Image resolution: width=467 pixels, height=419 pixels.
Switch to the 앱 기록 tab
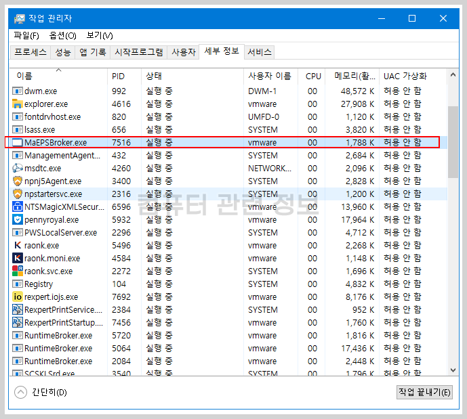(x=93, y=52)
